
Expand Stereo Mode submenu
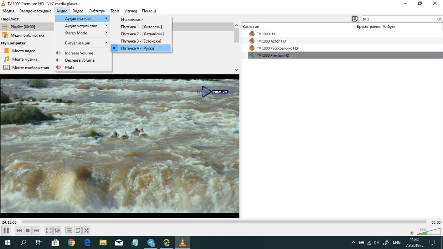83,33
